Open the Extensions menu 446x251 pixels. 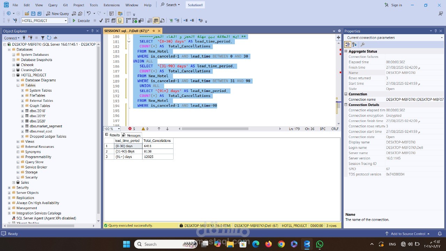pyautogui.click(x=111, y=5)
